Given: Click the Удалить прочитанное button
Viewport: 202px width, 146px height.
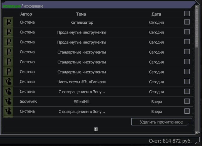Looking at the screenshot, I should (x=162, y=122).
